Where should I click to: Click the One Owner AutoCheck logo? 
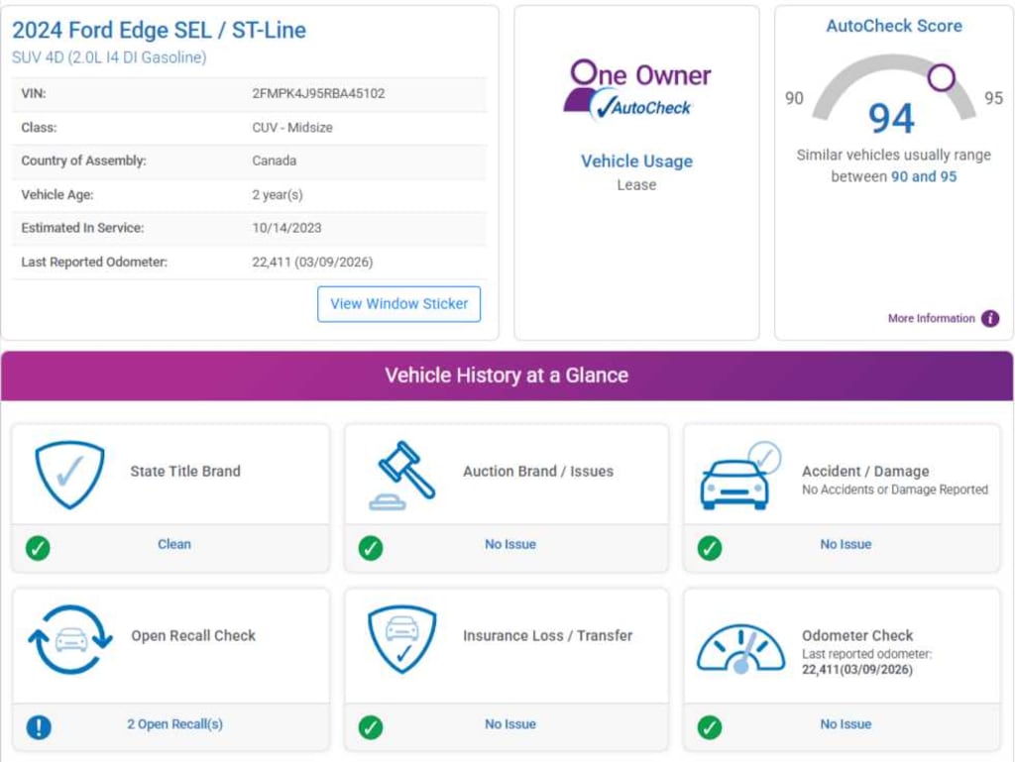point(636,91)
